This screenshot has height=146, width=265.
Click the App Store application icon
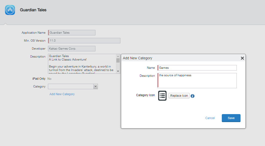click(10, 10)
